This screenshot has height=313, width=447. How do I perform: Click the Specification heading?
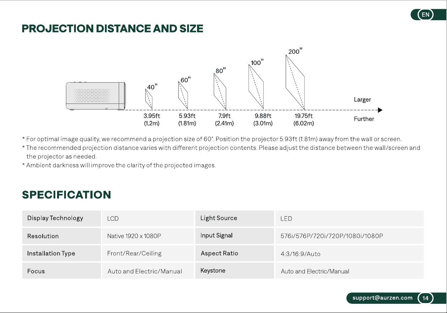point(67,195)
